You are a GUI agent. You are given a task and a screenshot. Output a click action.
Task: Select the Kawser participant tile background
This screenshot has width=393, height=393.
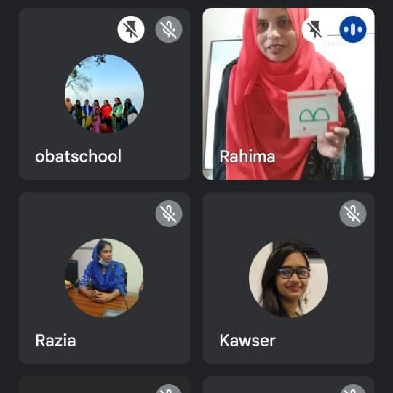[x=288, y=278]
